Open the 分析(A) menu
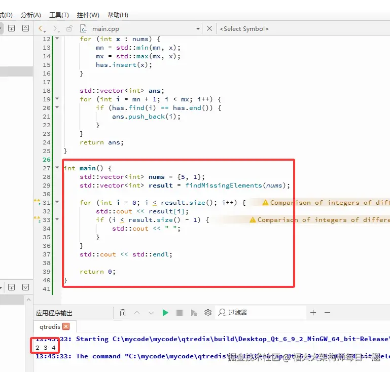390x372 pixels. 30,15
